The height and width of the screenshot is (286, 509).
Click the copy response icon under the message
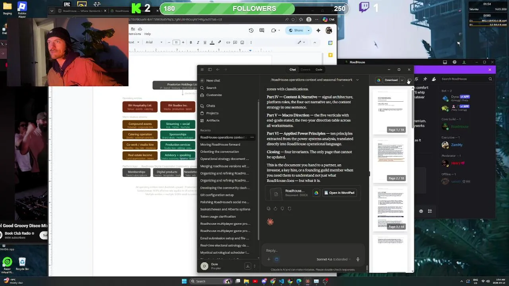269,209
